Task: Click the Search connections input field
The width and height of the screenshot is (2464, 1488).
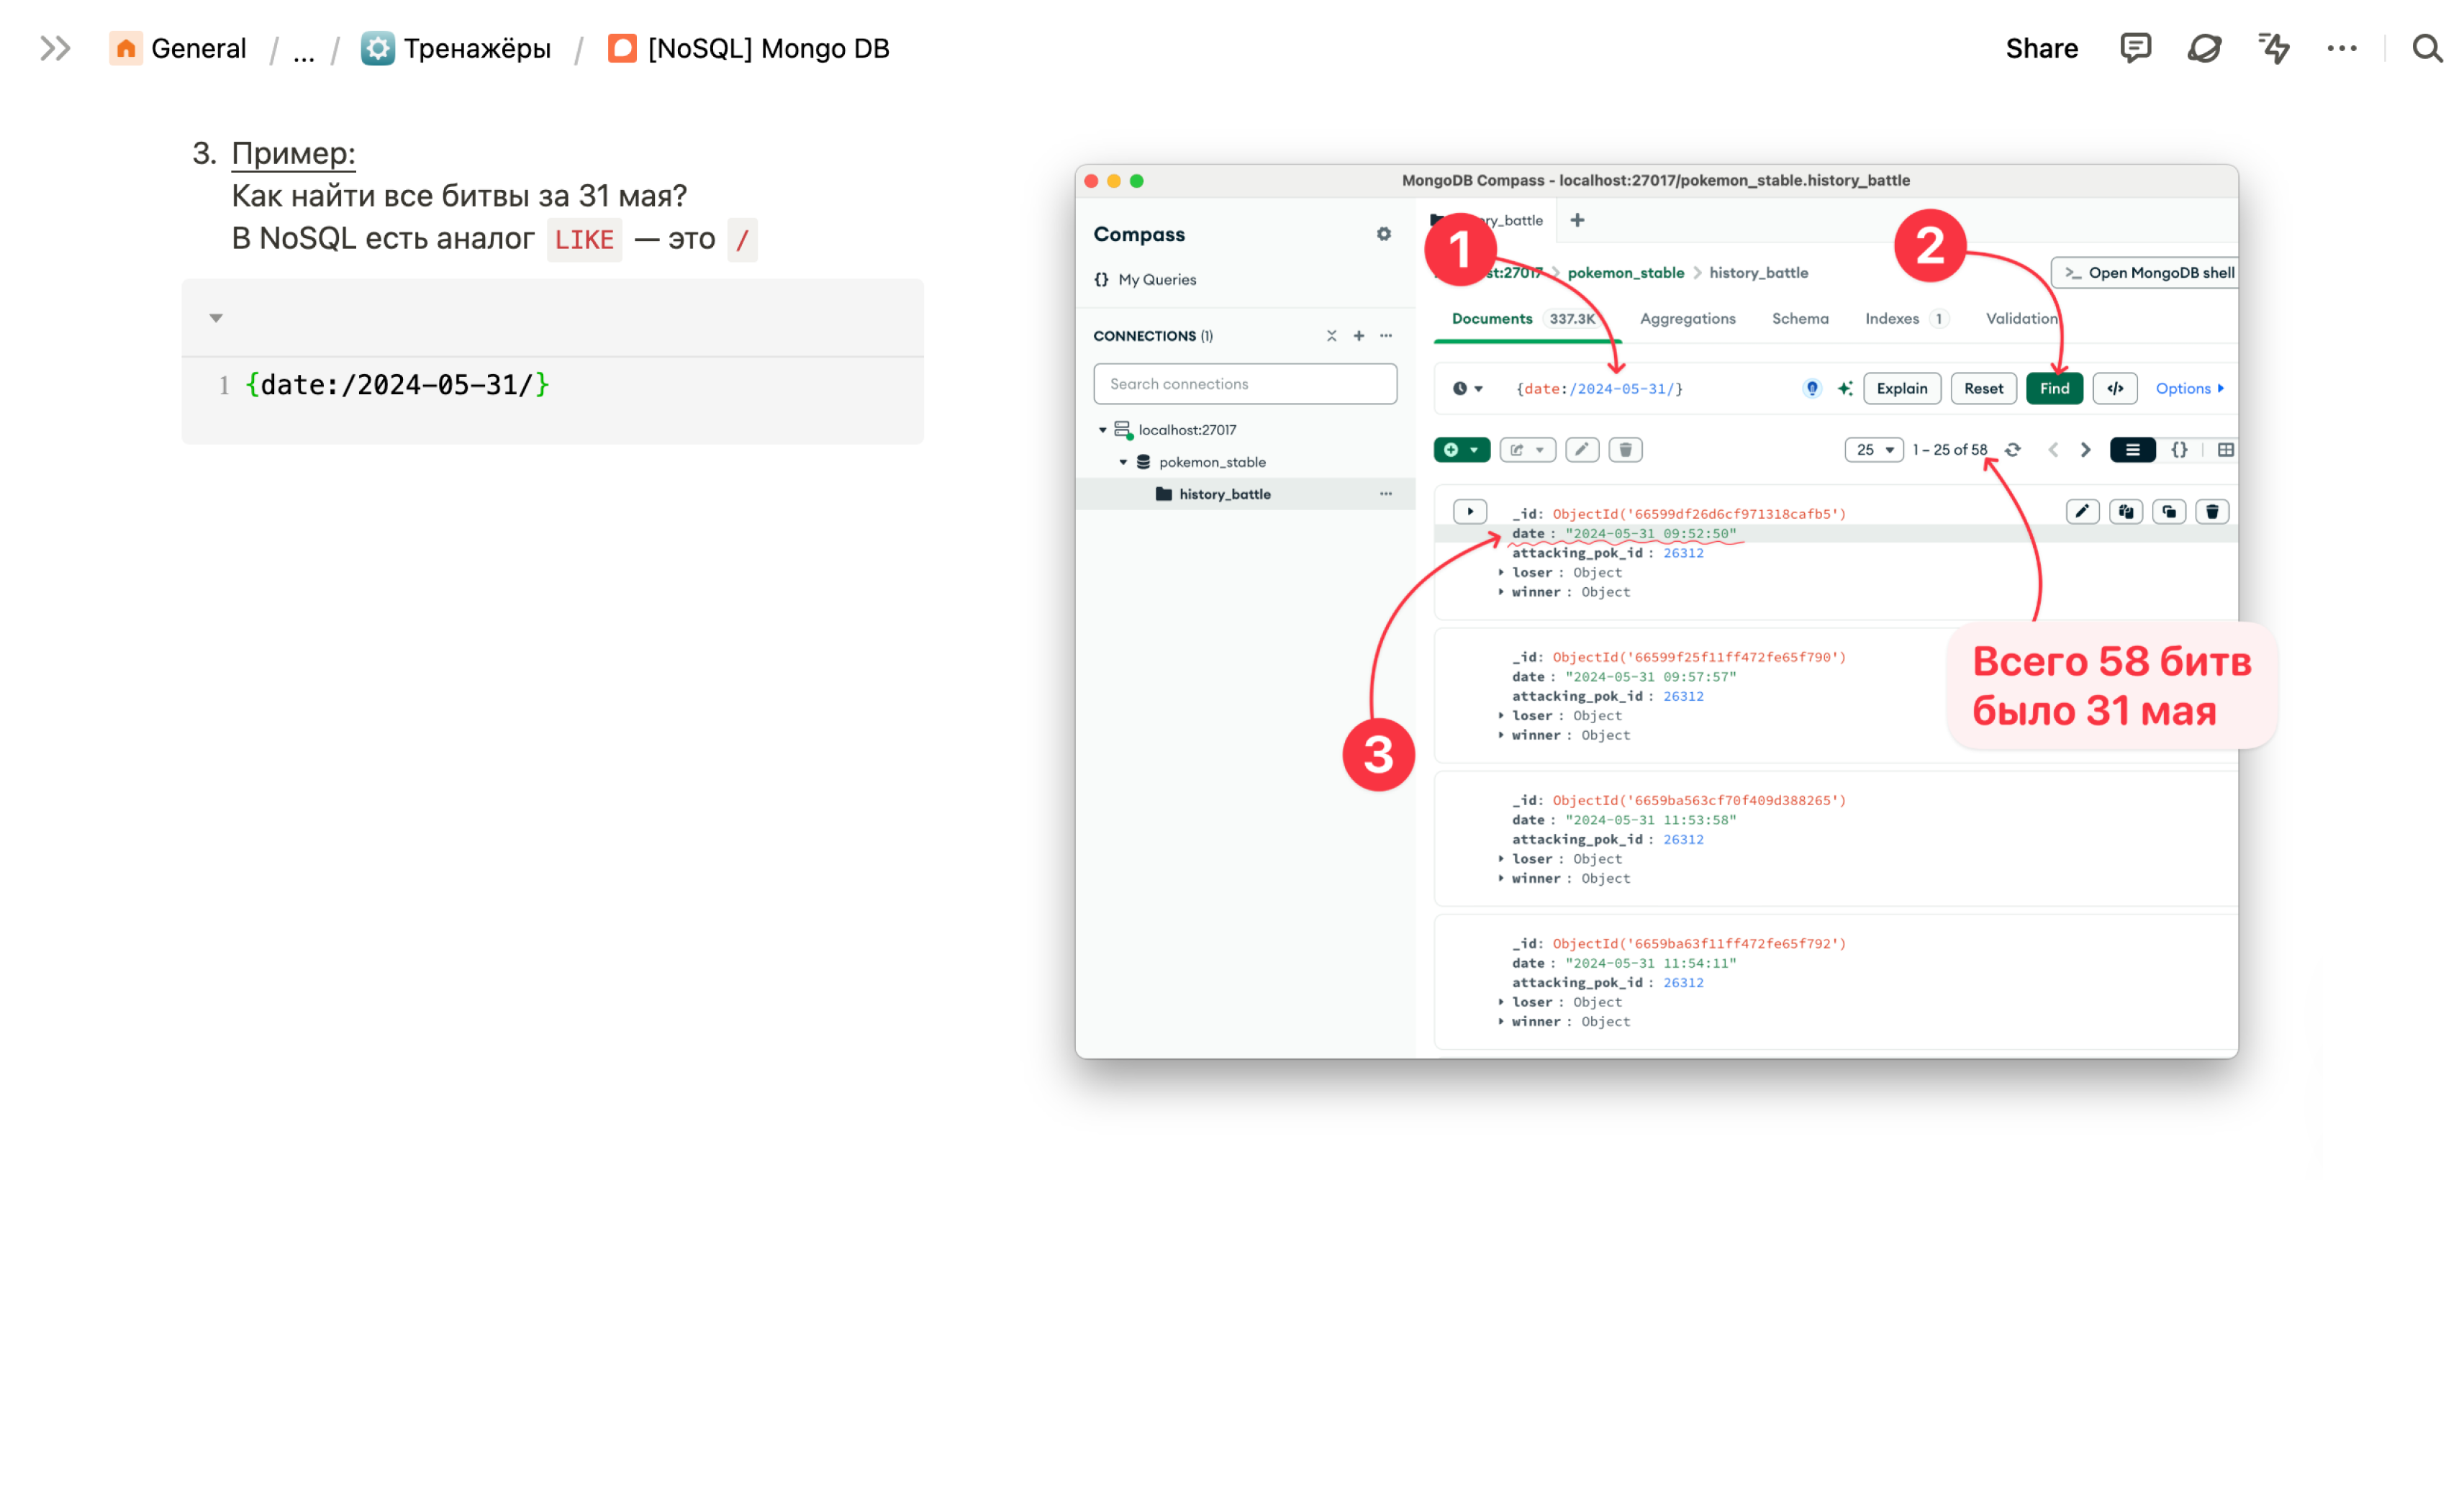Action: pyautogui.click(x=1245, y=384)
